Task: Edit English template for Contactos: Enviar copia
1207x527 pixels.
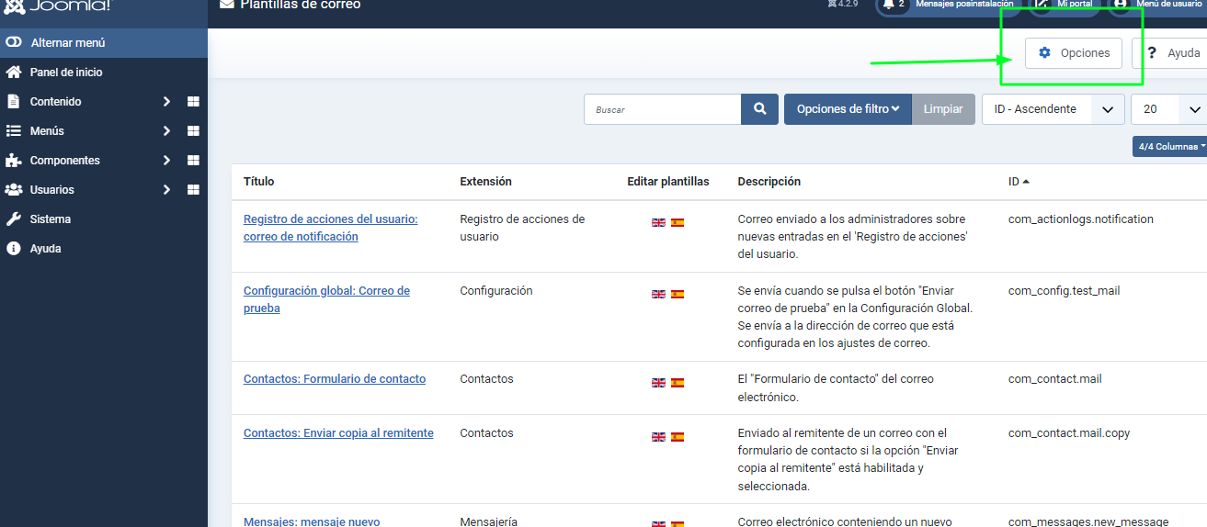Action: tap(658, 437)
